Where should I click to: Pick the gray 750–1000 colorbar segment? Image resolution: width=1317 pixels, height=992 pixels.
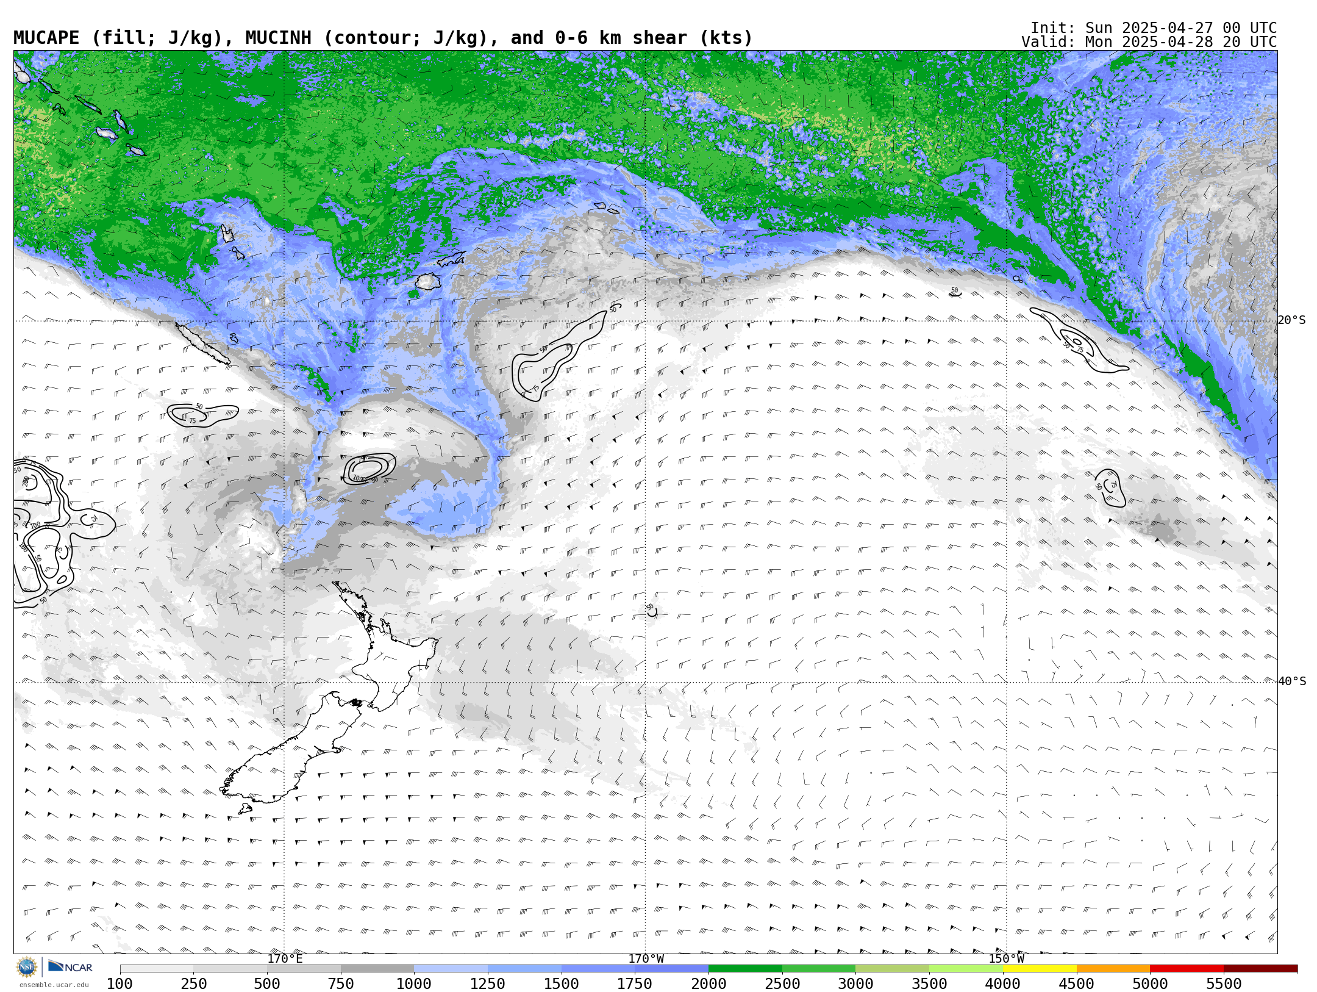click(x=377, y=969)
